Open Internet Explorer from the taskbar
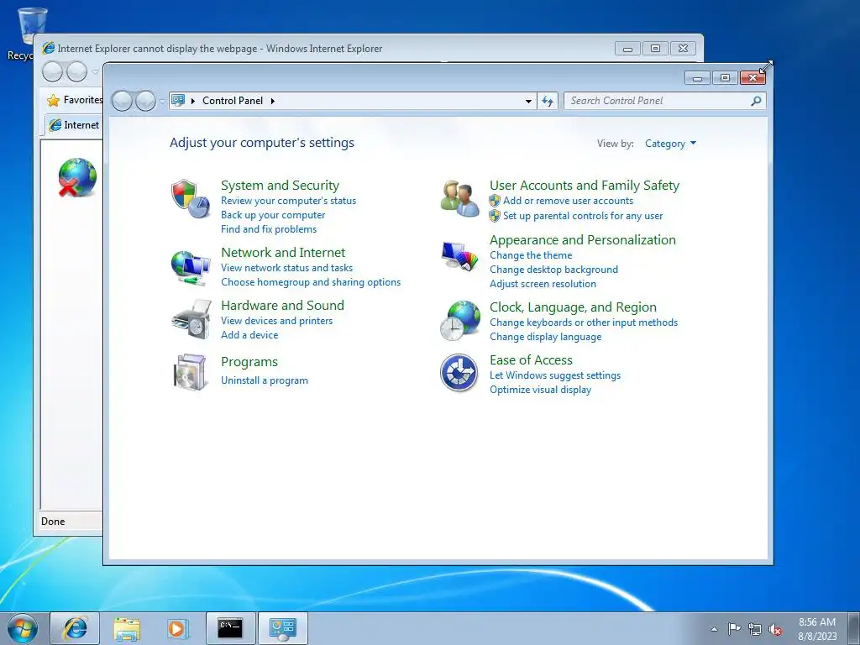Screen dimensions: 860x645 75,628
